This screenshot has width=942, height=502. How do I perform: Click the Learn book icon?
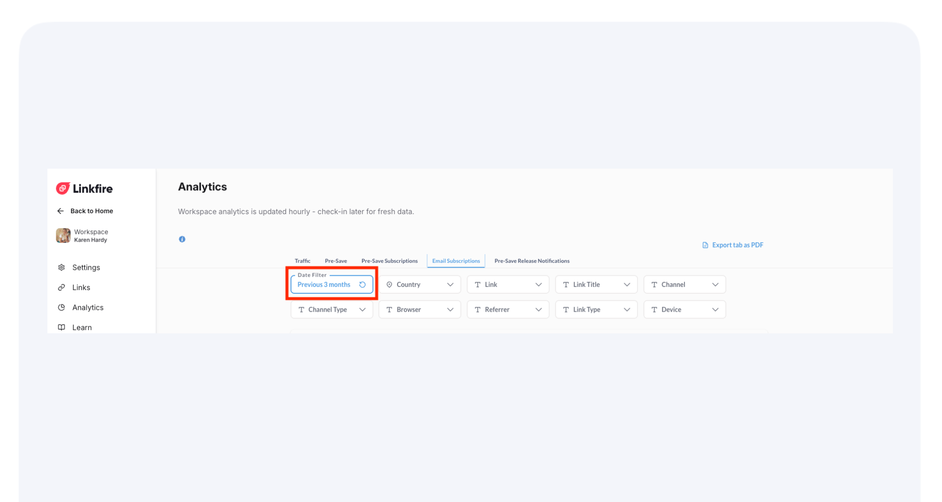coord(62,327)
